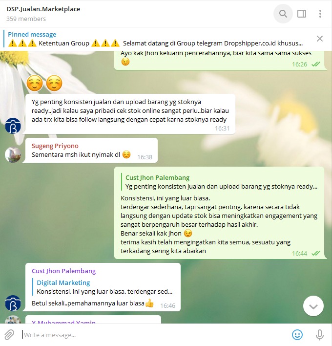
Task: Click the paperclip attach file icon
Action: tap(9, 335)
